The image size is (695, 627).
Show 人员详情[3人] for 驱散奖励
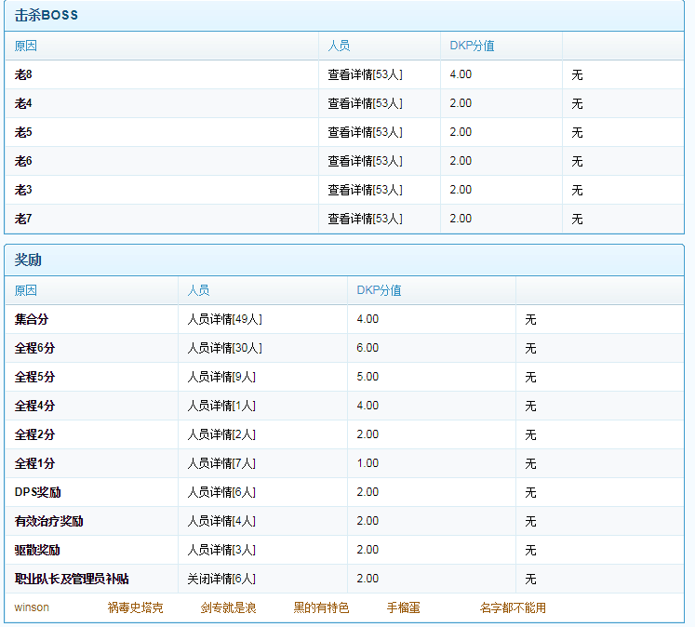(x=221, y=550)
